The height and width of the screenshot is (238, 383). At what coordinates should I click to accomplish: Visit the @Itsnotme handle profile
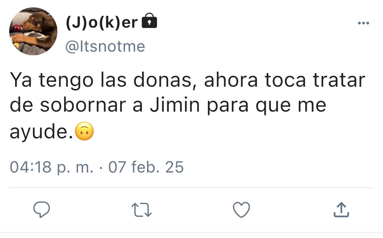tap(105, 46)
